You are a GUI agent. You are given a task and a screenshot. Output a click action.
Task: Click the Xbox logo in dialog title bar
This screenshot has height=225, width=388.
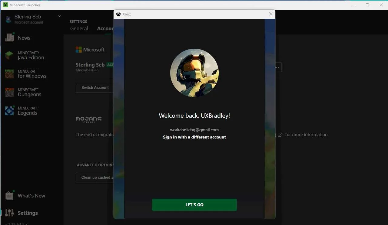pyautogui.click(x=118, y=14)
